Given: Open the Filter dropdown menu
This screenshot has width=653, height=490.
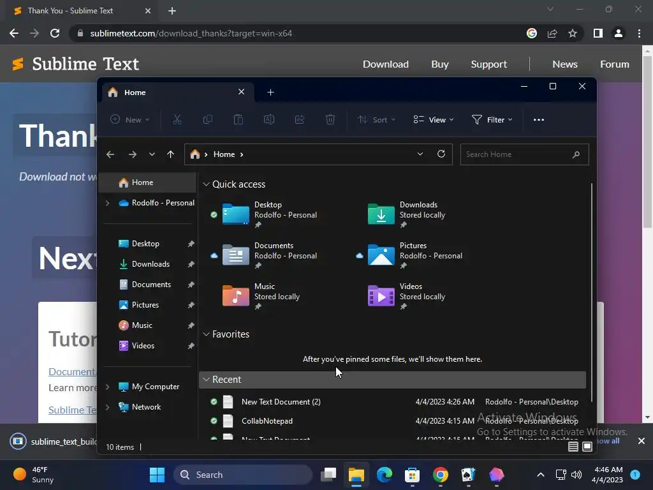Looking at the screenshot, I should (x=492, y=119).
